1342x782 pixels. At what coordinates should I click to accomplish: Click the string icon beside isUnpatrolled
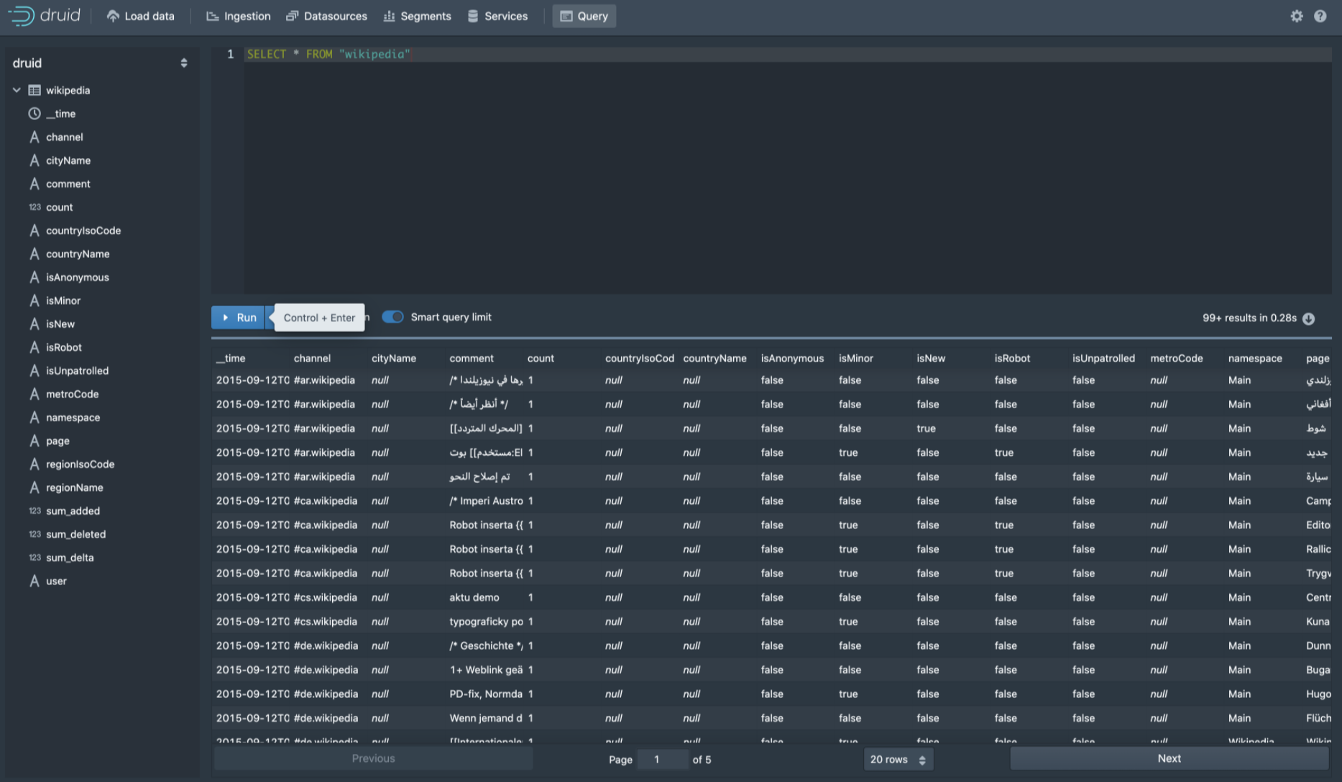35,371
